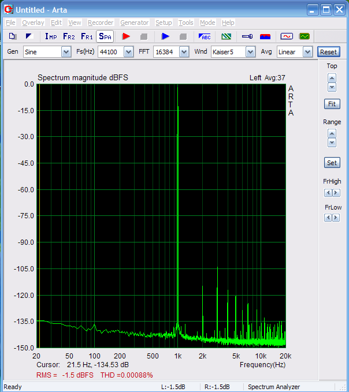The height and width of the screenshot is (392, 349).
Task: Expand the Wnd window dropdown showing Kaiser5
Action: pyautogui.click(x=250, y=52)
